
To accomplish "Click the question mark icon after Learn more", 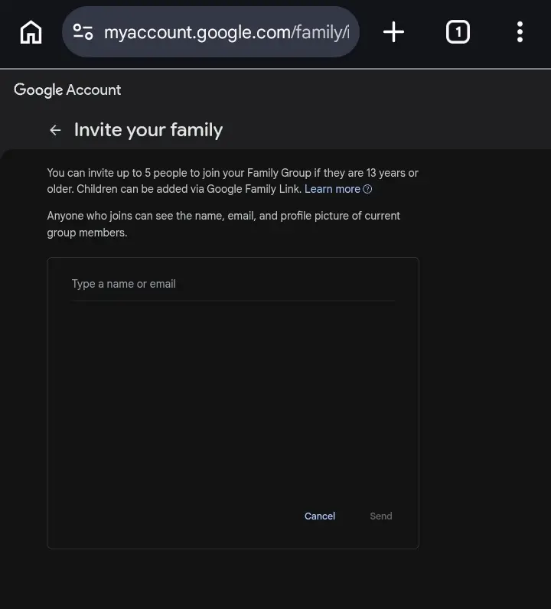I will [x=367, y=189].
